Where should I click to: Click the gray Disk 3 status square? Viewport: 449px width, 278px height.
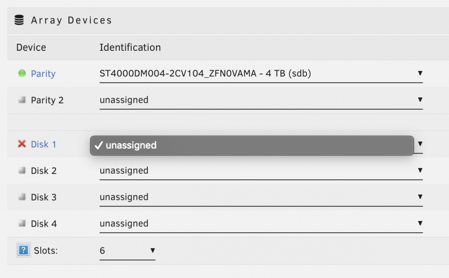[22, 197]
